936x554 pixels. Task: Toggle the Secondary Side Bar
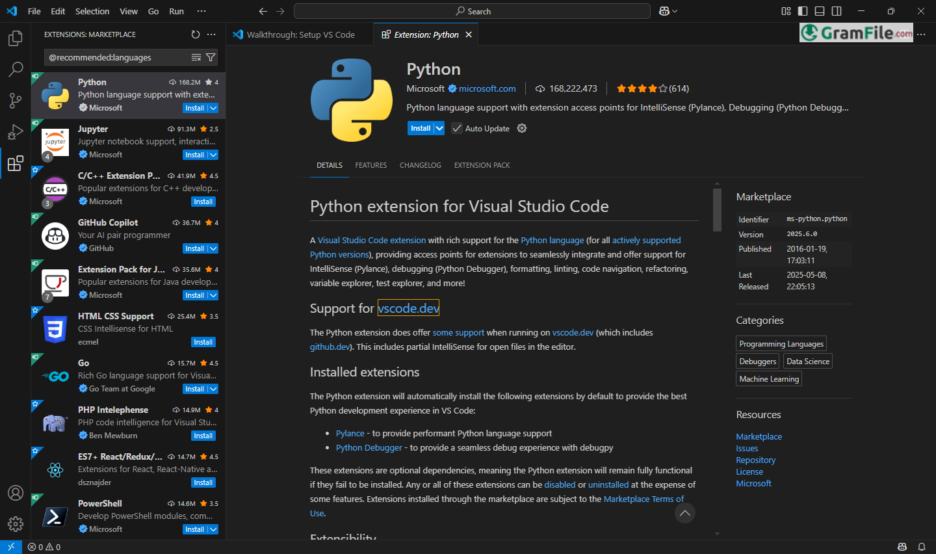click(837, 11)
